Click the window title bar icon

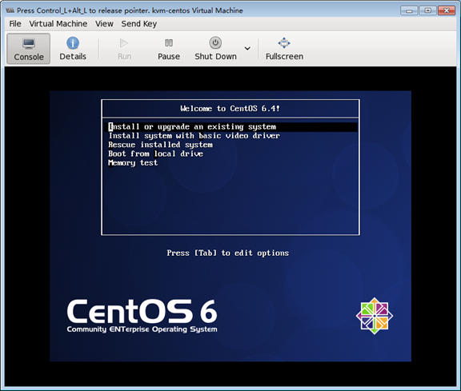(10, 10)
